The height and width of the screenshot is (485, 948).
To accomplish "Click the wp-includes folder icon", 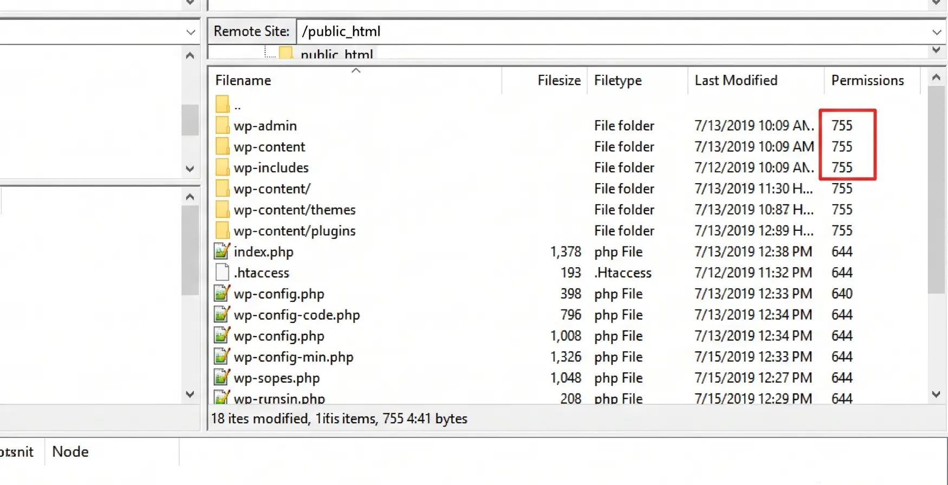I will pos(222,167).
